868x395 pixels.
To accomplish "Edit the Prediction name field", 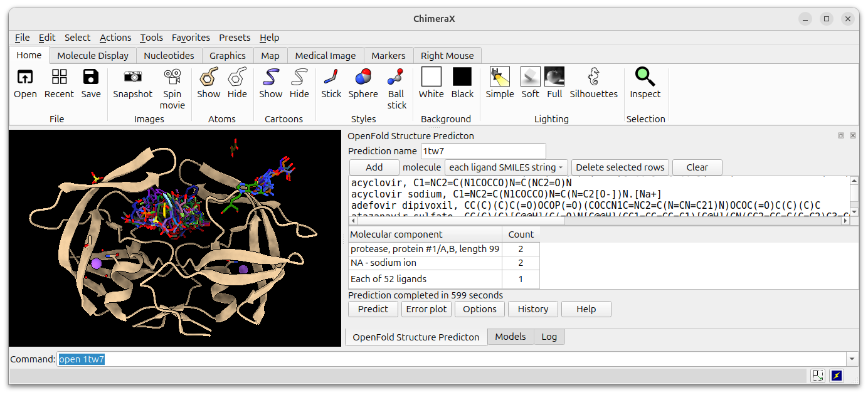I will 483,151.
